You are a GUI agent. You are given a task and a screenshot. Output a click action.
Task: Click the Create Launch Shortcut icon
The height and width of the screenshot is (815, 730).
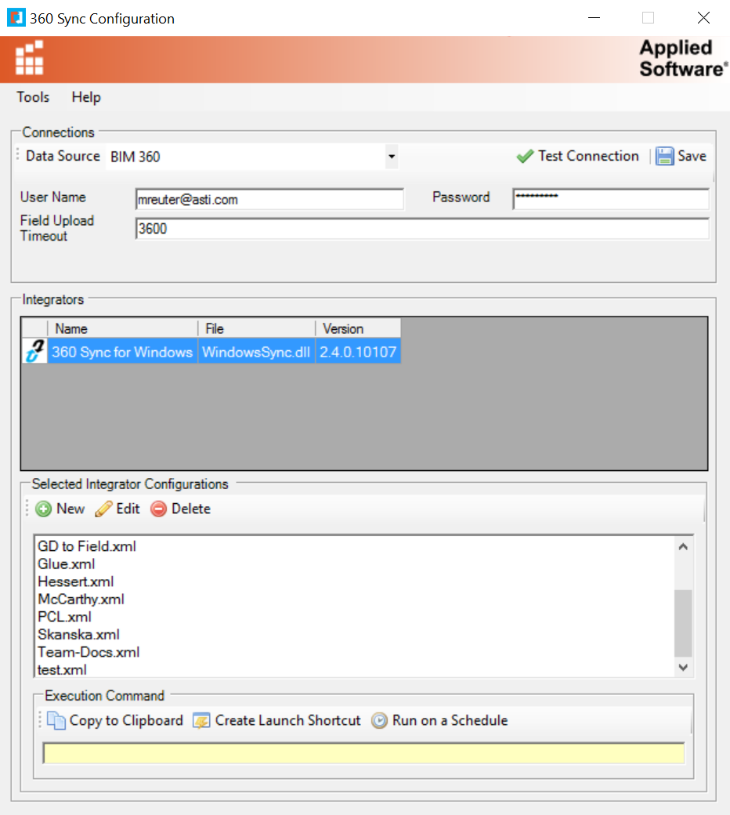[201, 720]
